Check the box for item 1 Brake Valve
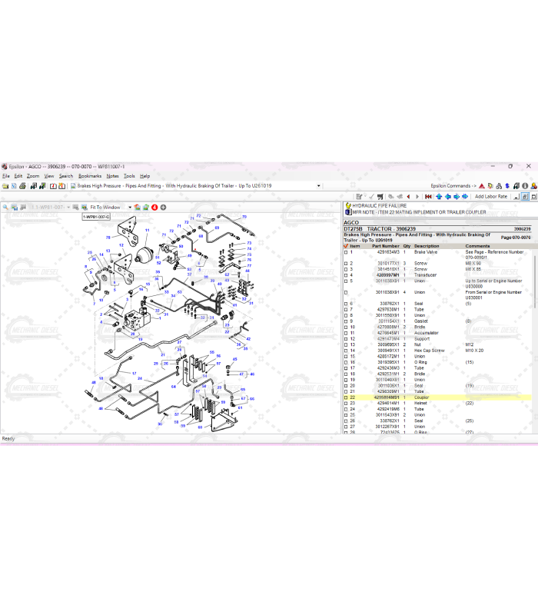The image size is (538, 615). point(346,252)
